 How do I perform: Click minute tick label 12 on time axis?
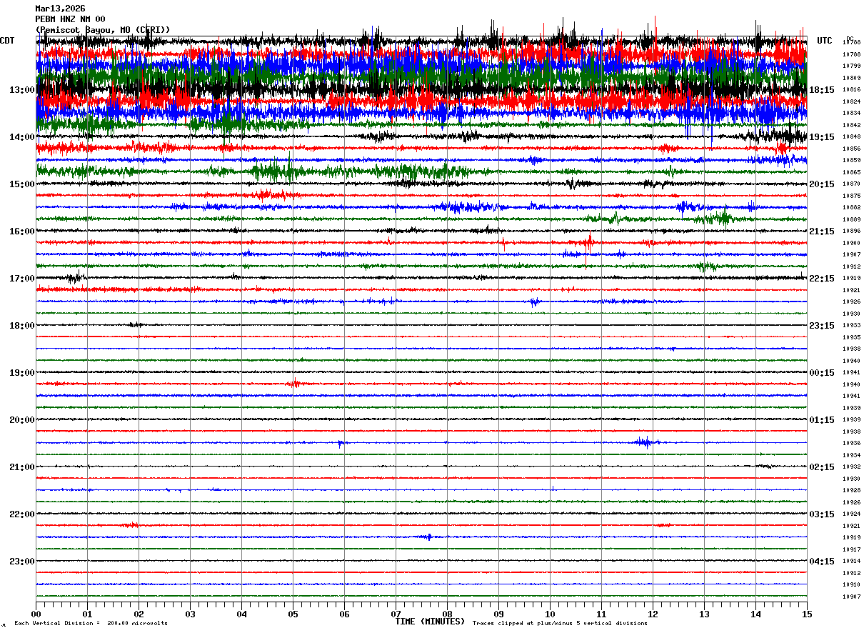[653, 614]
